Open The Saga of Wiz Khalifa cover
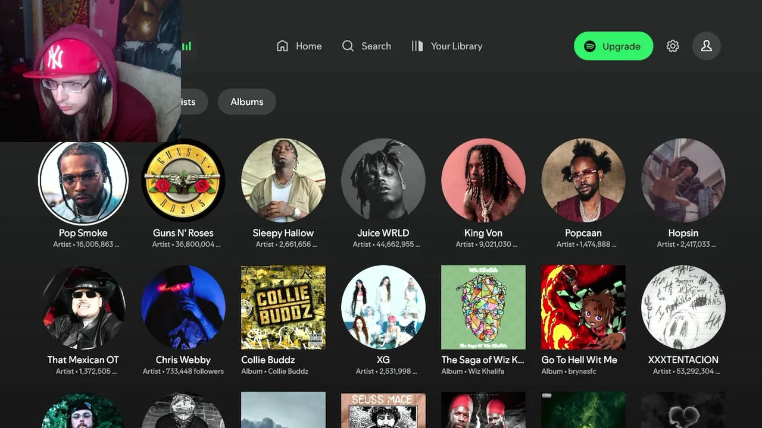762x428 pixels. (483, 307)
